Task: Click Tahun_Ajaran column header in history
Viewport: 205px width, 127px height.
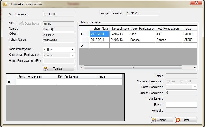Action: pos(100,29)
